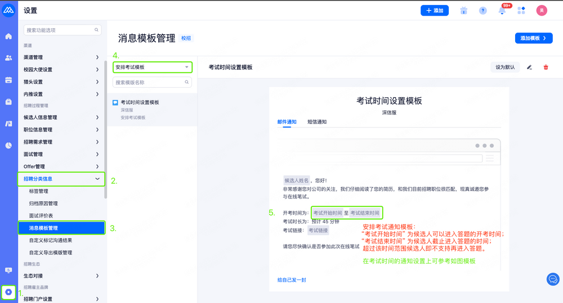Switch to the 短信通知 tab

tap(317, 121)
